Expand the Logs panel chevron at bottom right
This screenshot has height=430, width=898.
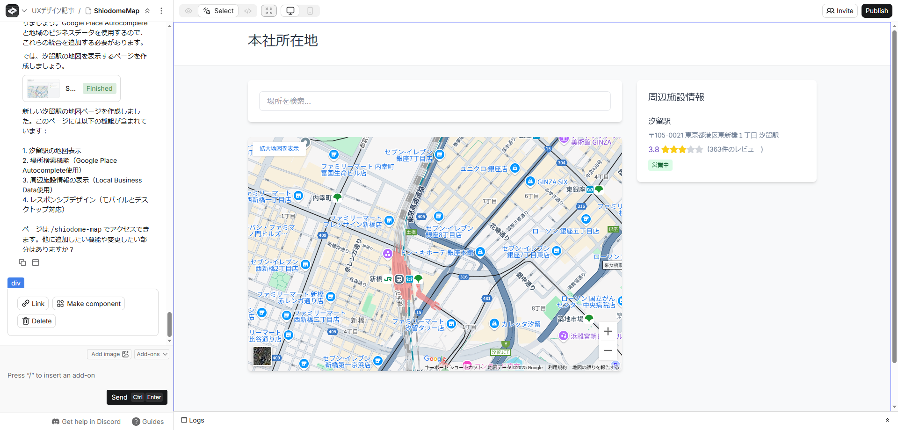point(887,420)
